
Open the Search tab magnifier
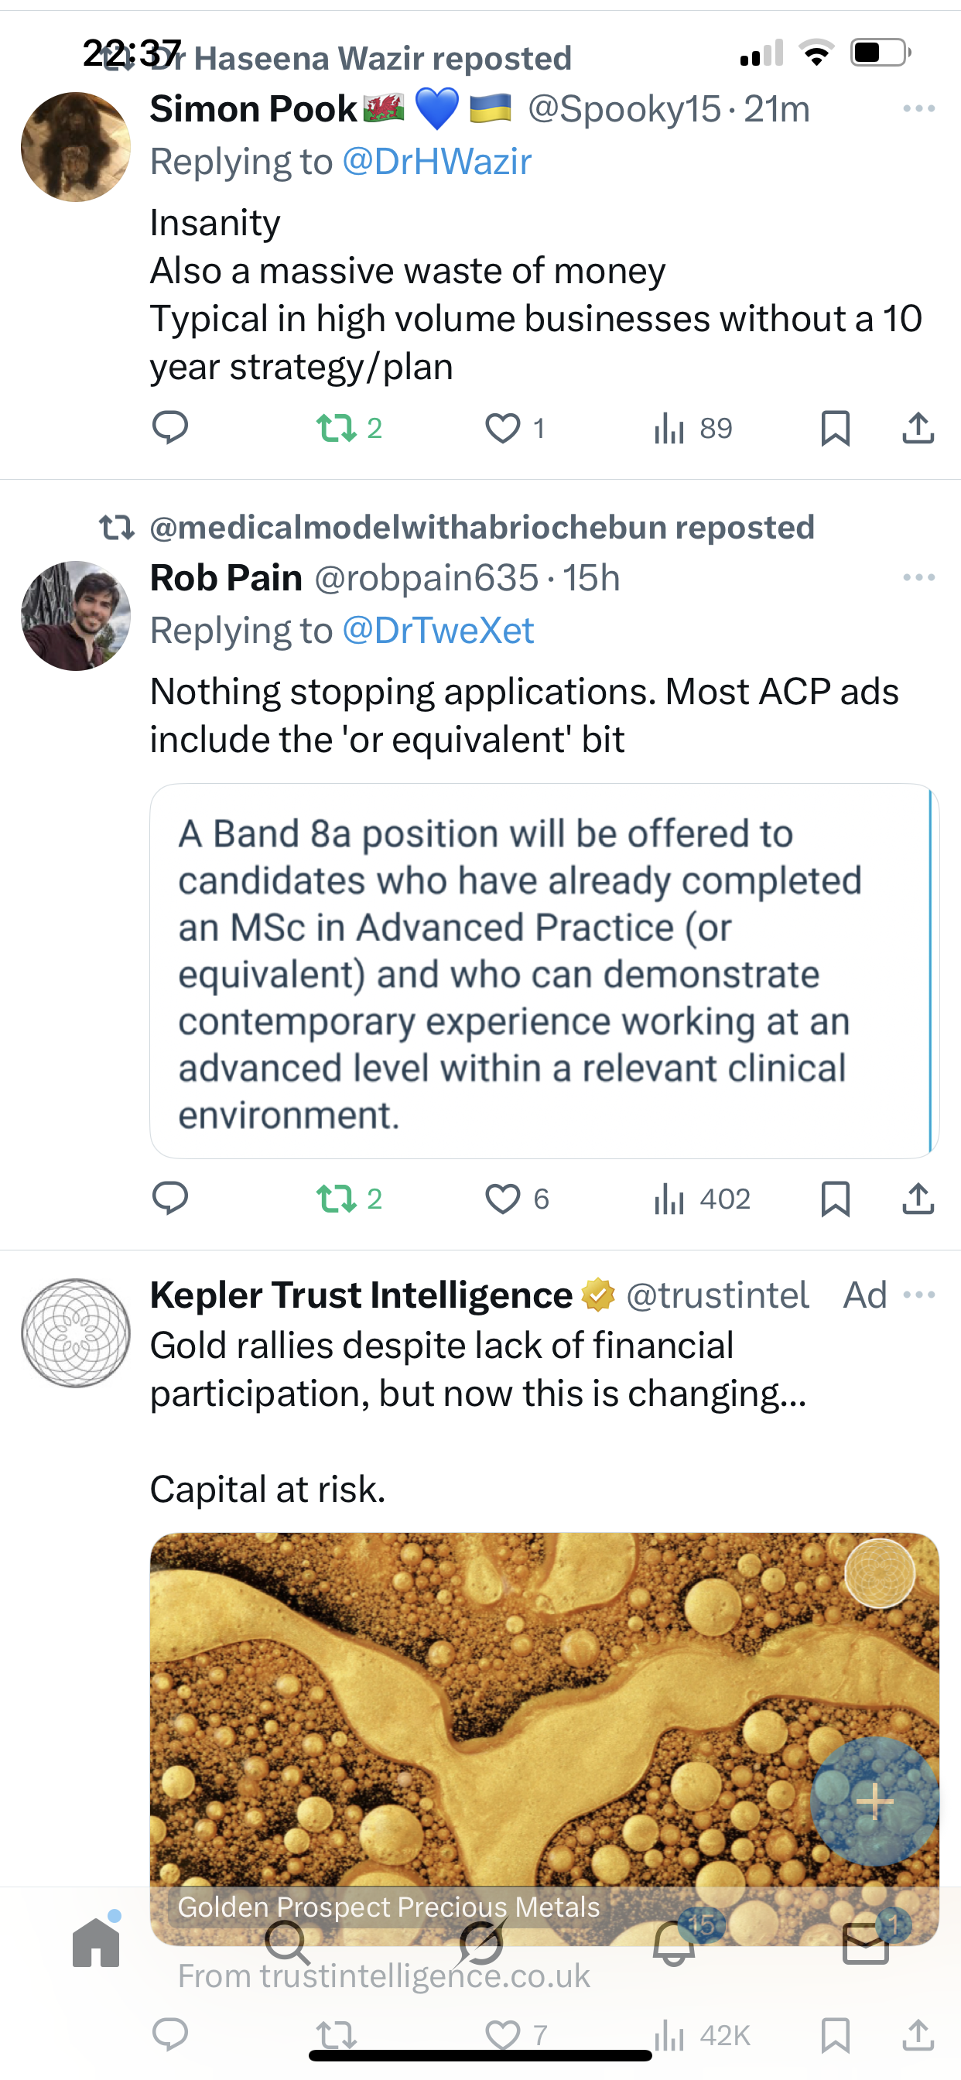coord(288,1943)
